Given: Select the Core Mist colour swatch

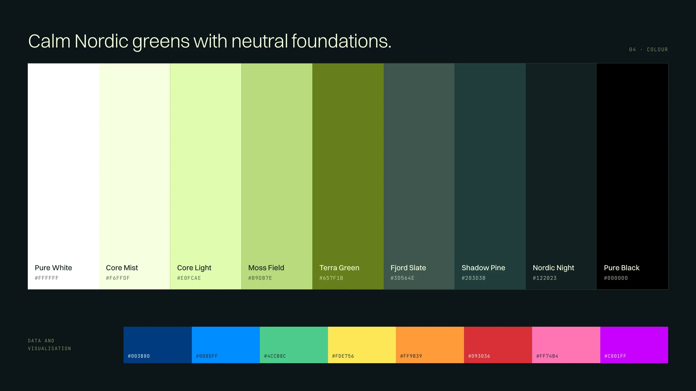Looking at the screenshot, I should (x=135, y=176).
